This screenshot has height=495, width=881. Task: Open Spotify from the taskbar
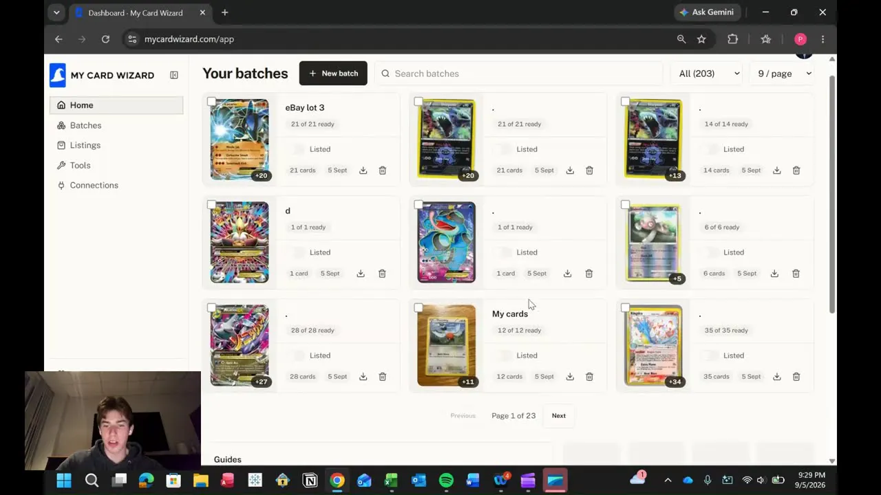446,481
